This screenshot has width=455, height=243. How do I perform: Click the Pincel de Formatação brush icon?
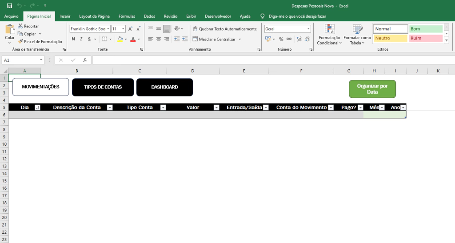pos(20,41)
